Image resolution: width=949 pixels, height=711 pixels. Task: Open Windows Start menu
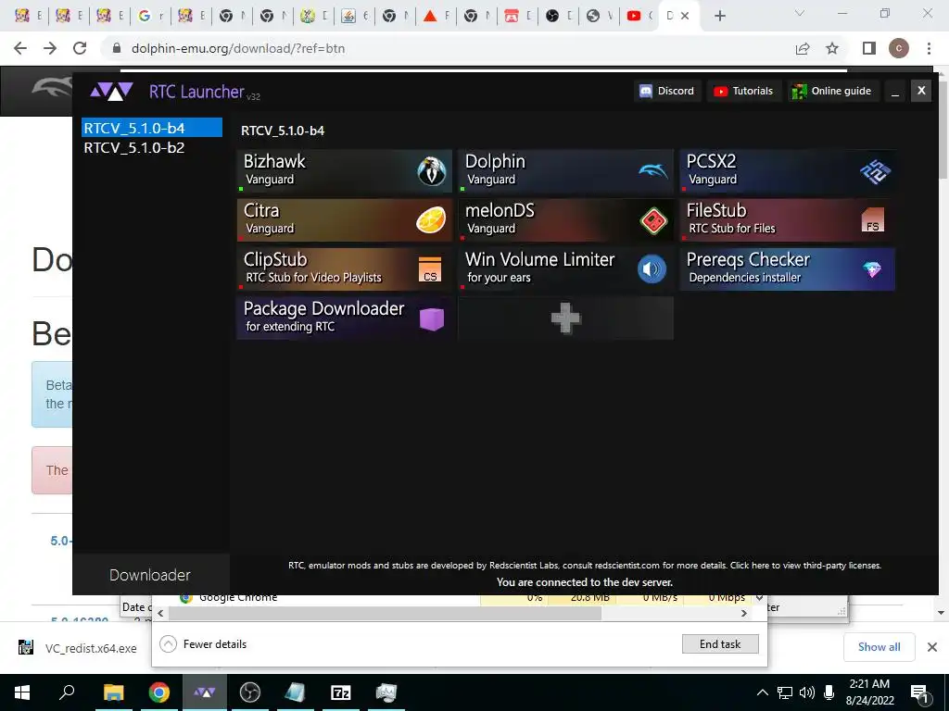click(x=22, y=692)
